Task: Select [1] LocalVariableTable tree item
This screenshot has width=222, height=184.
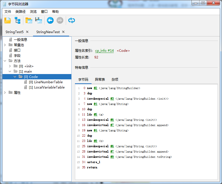Action: click(47, 87)
